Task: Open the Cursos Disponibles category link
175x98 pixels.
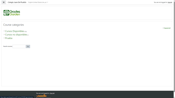Action: click(14, 31)
